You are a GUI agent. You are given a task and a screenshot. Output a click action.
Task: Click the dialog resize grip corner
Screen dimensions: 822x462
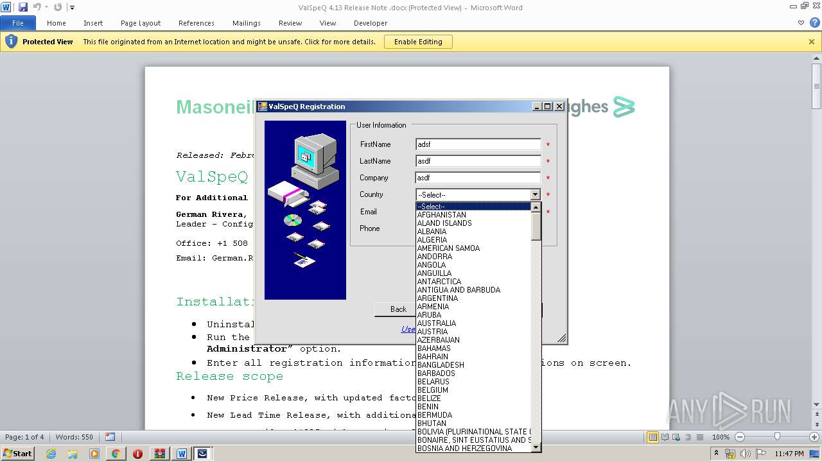coord(562,338)
